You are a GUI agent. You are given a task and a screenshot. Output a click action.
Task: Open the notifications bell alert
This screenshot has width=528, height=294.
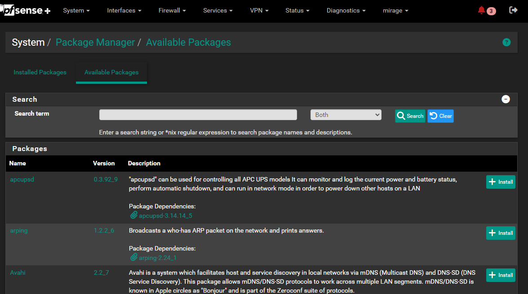482,10
